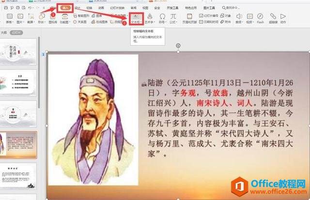Click the 公式 pi formula icon
This screenshot has width=310, height=200.
173,16
